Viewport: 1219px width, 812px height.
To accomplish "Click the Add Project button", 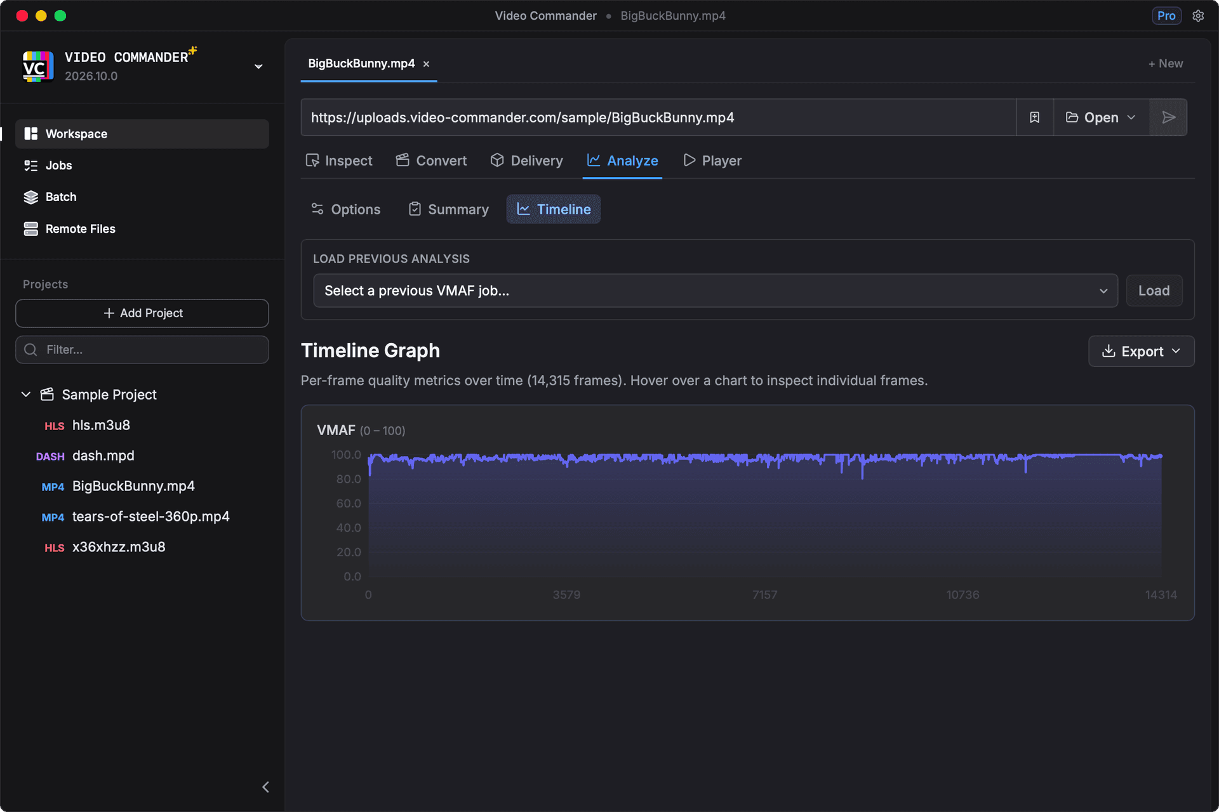I will (142, 313).
